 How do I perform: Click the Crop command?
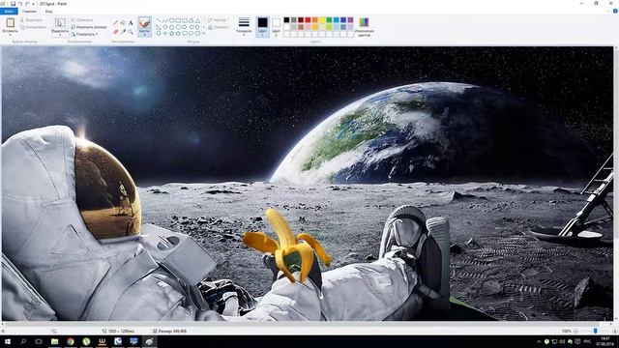(81, 20)
